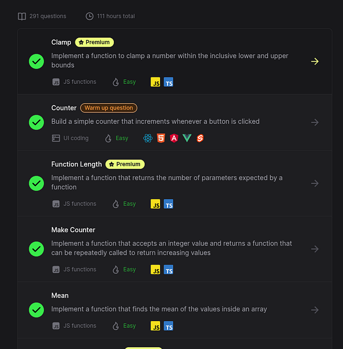Select the Angular icon in Counter row
Viewport: 343px width, 349px height.
click(x=174, y=138)
